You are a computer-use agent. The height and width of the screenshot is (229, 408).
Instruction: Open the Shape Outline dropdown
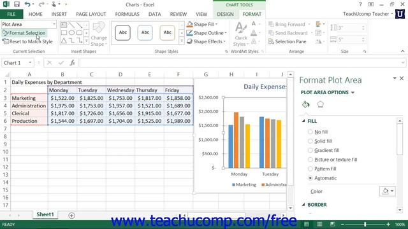point(226,33)
